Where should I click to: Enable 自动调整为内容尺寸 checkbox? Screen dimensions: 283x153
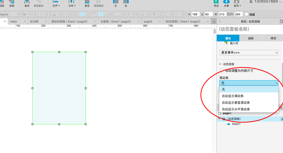click(x=222, y=70)
